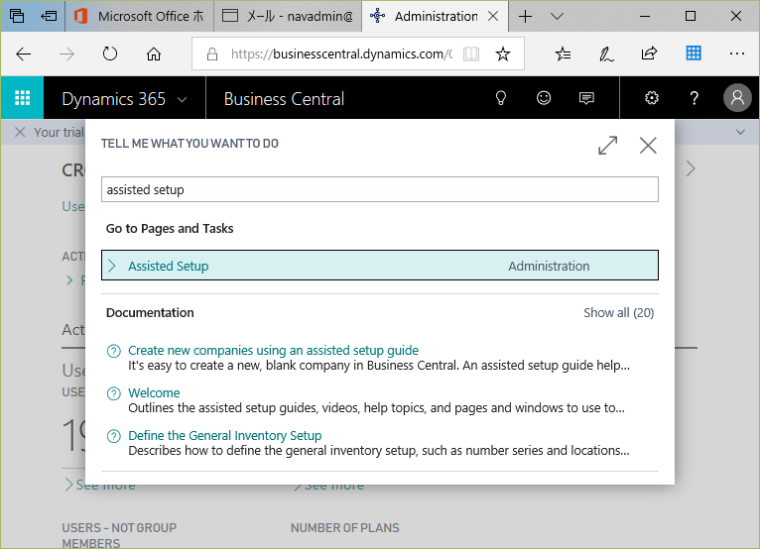Click the add notes pen icon
This screenshot has width=760, height=549.
[x=606, y=54]
